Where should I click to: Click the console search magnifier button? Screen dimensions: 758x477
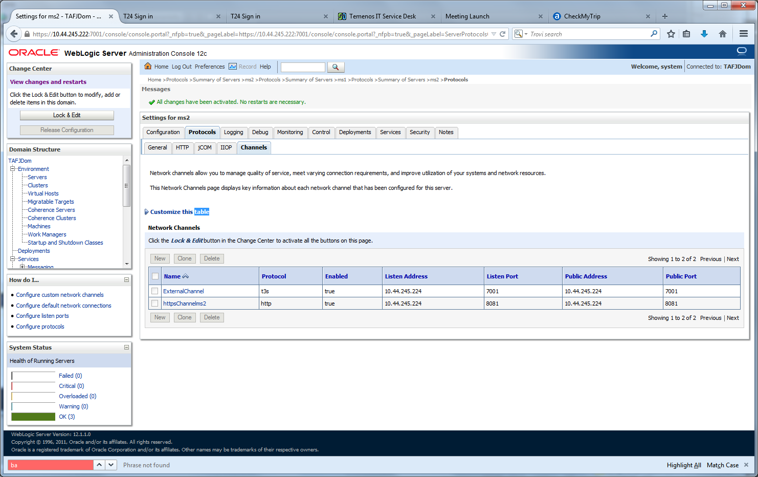click(336, 67)
